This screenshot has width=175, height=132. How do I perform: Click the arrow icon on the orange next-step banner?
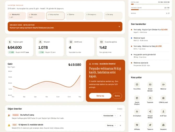coord(119,26)
